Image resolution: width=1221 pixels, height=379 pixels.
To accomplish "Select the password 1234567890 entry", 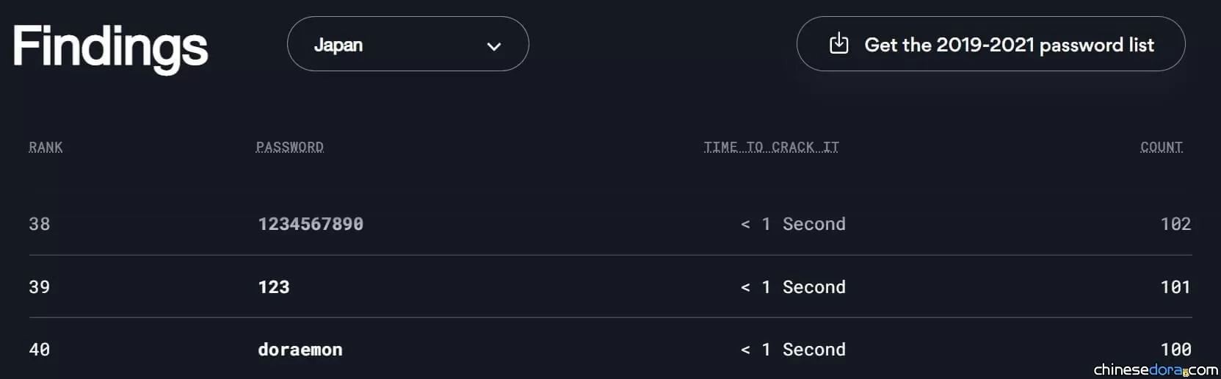I will point(311,224).
